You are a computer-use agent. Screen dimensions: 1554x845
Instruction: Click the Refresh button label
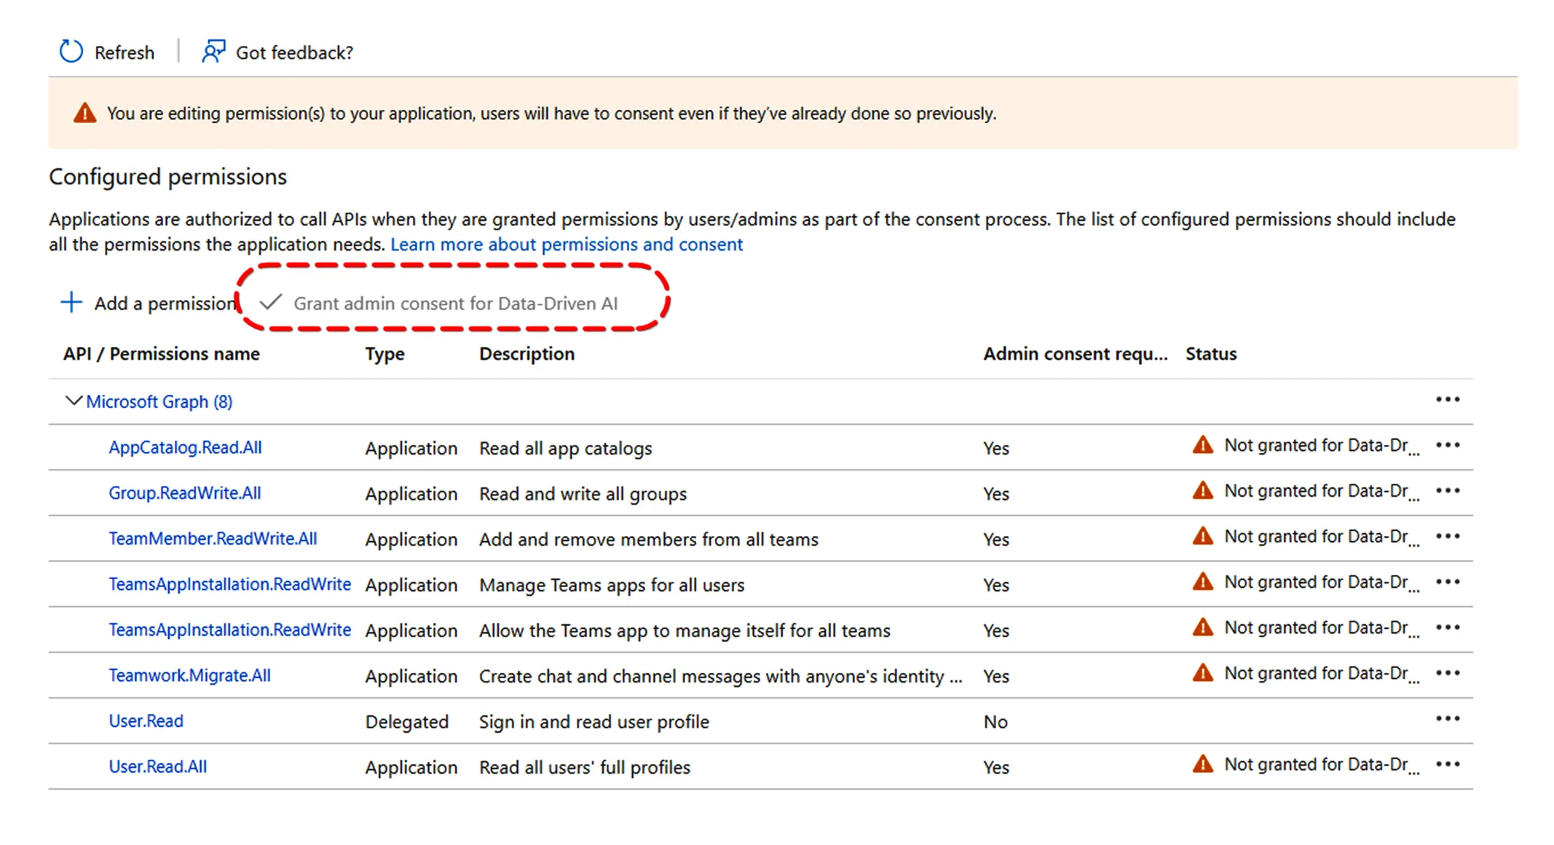coord(125,52)
